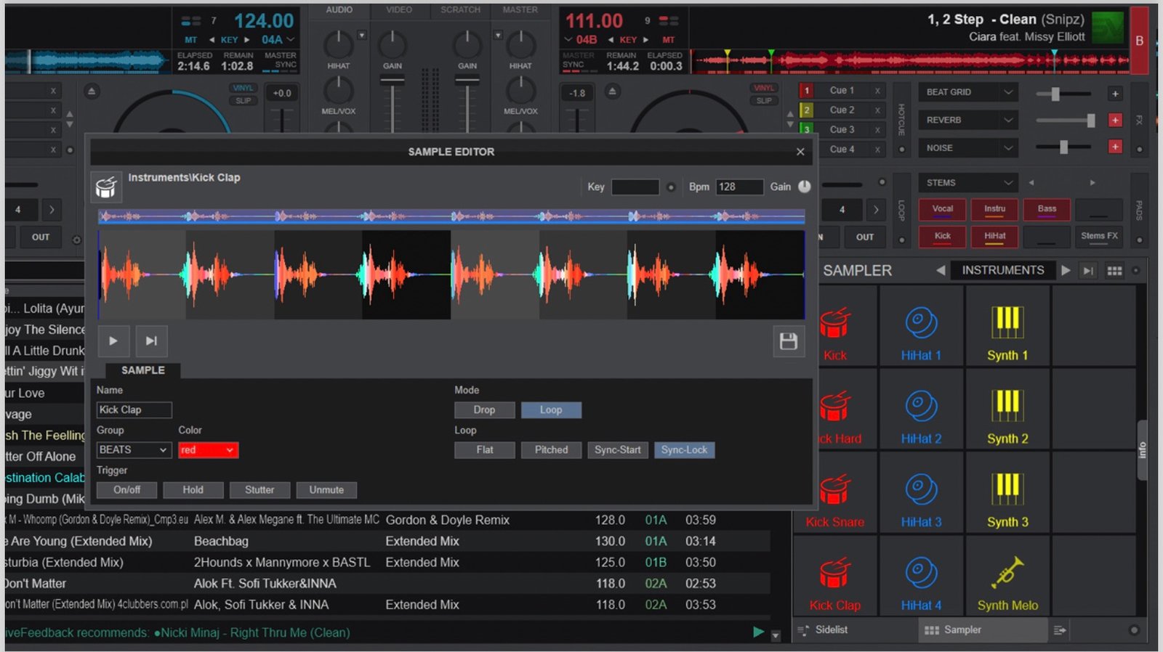Image resolution: width=1163 pixels, height=652 pixels.
Task: Click the Bass stem pad
Action: coord(1047,209)
